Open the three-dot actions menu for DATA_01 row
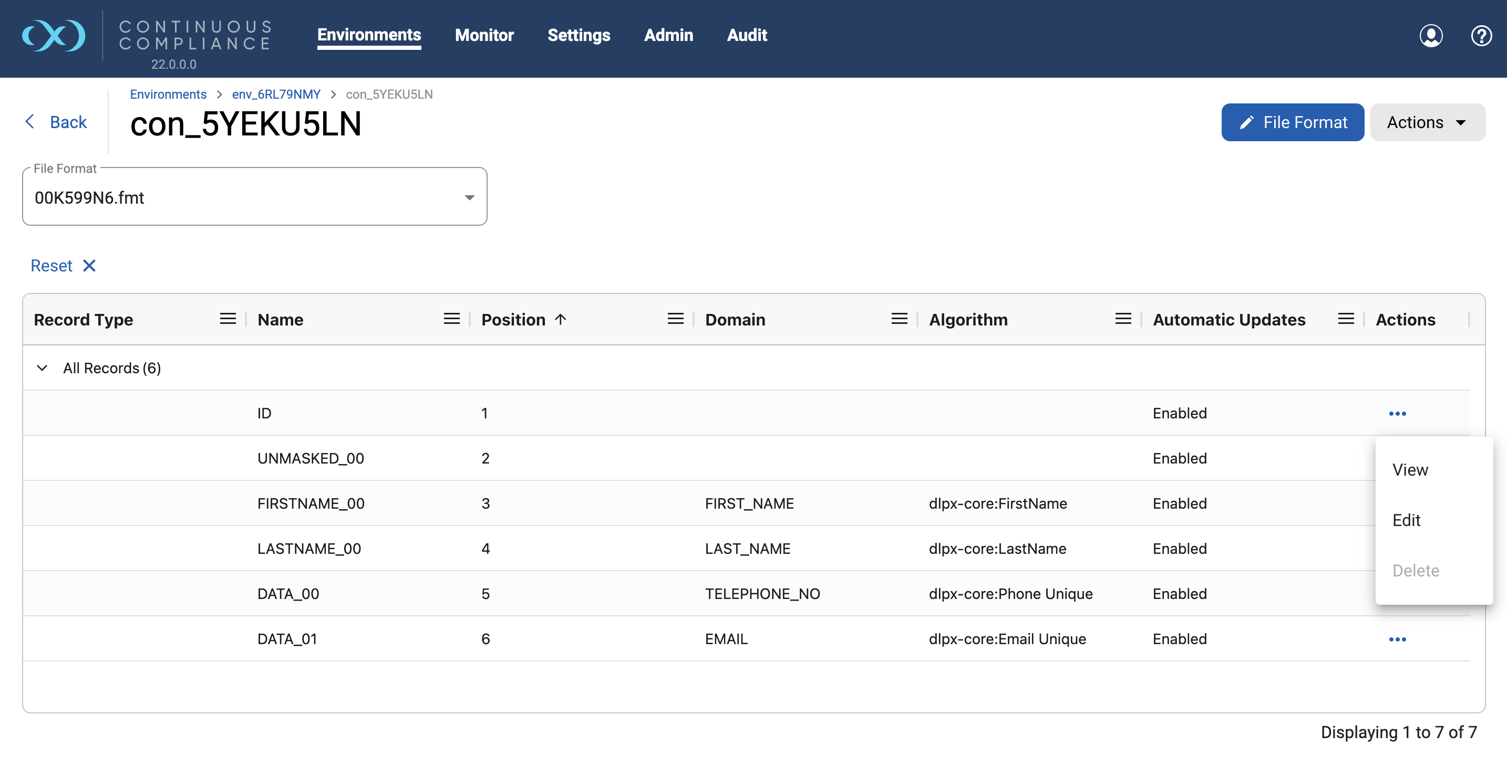This screenshot has height=757, width=1507. pos(1398,639)
